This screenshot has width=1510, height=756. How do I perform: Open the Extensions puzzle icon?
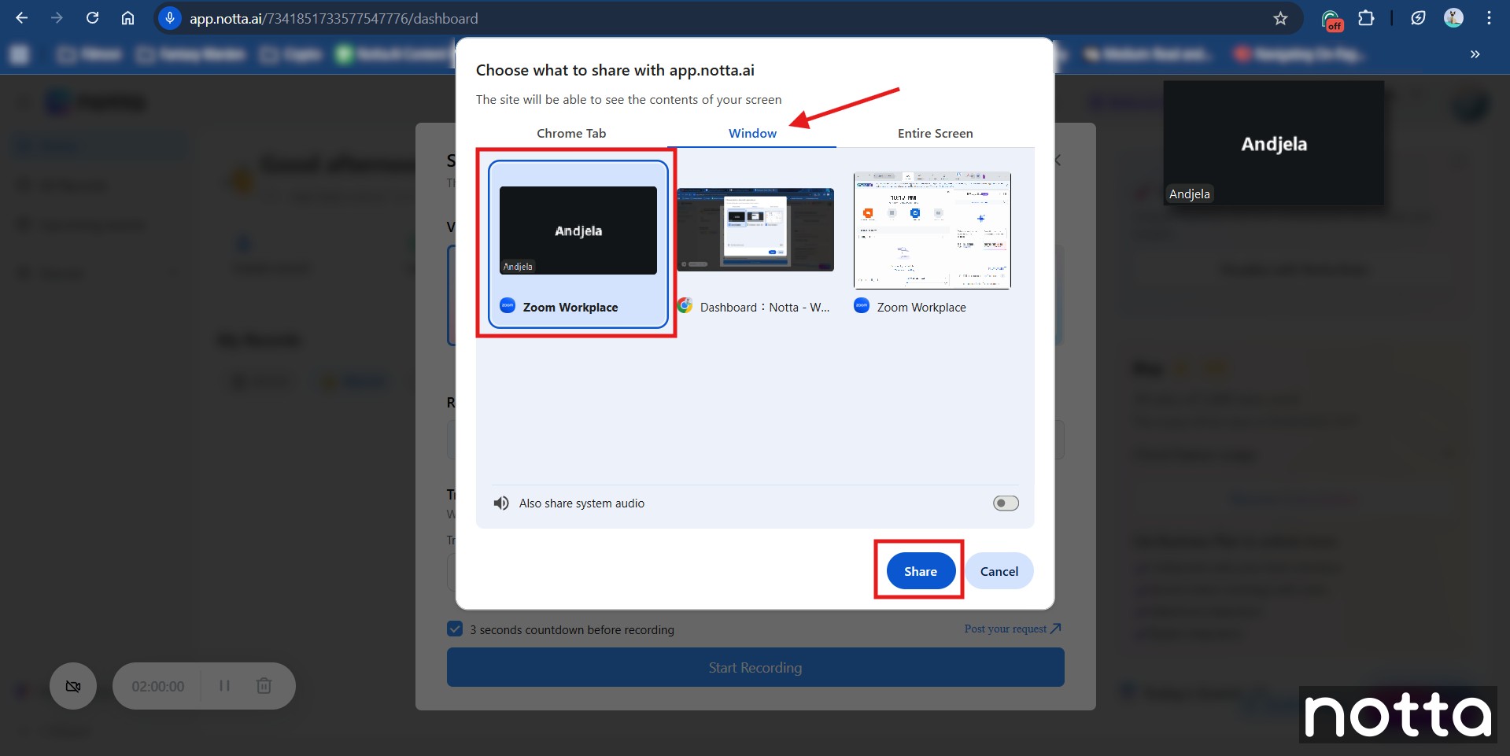click(1366, 18)
